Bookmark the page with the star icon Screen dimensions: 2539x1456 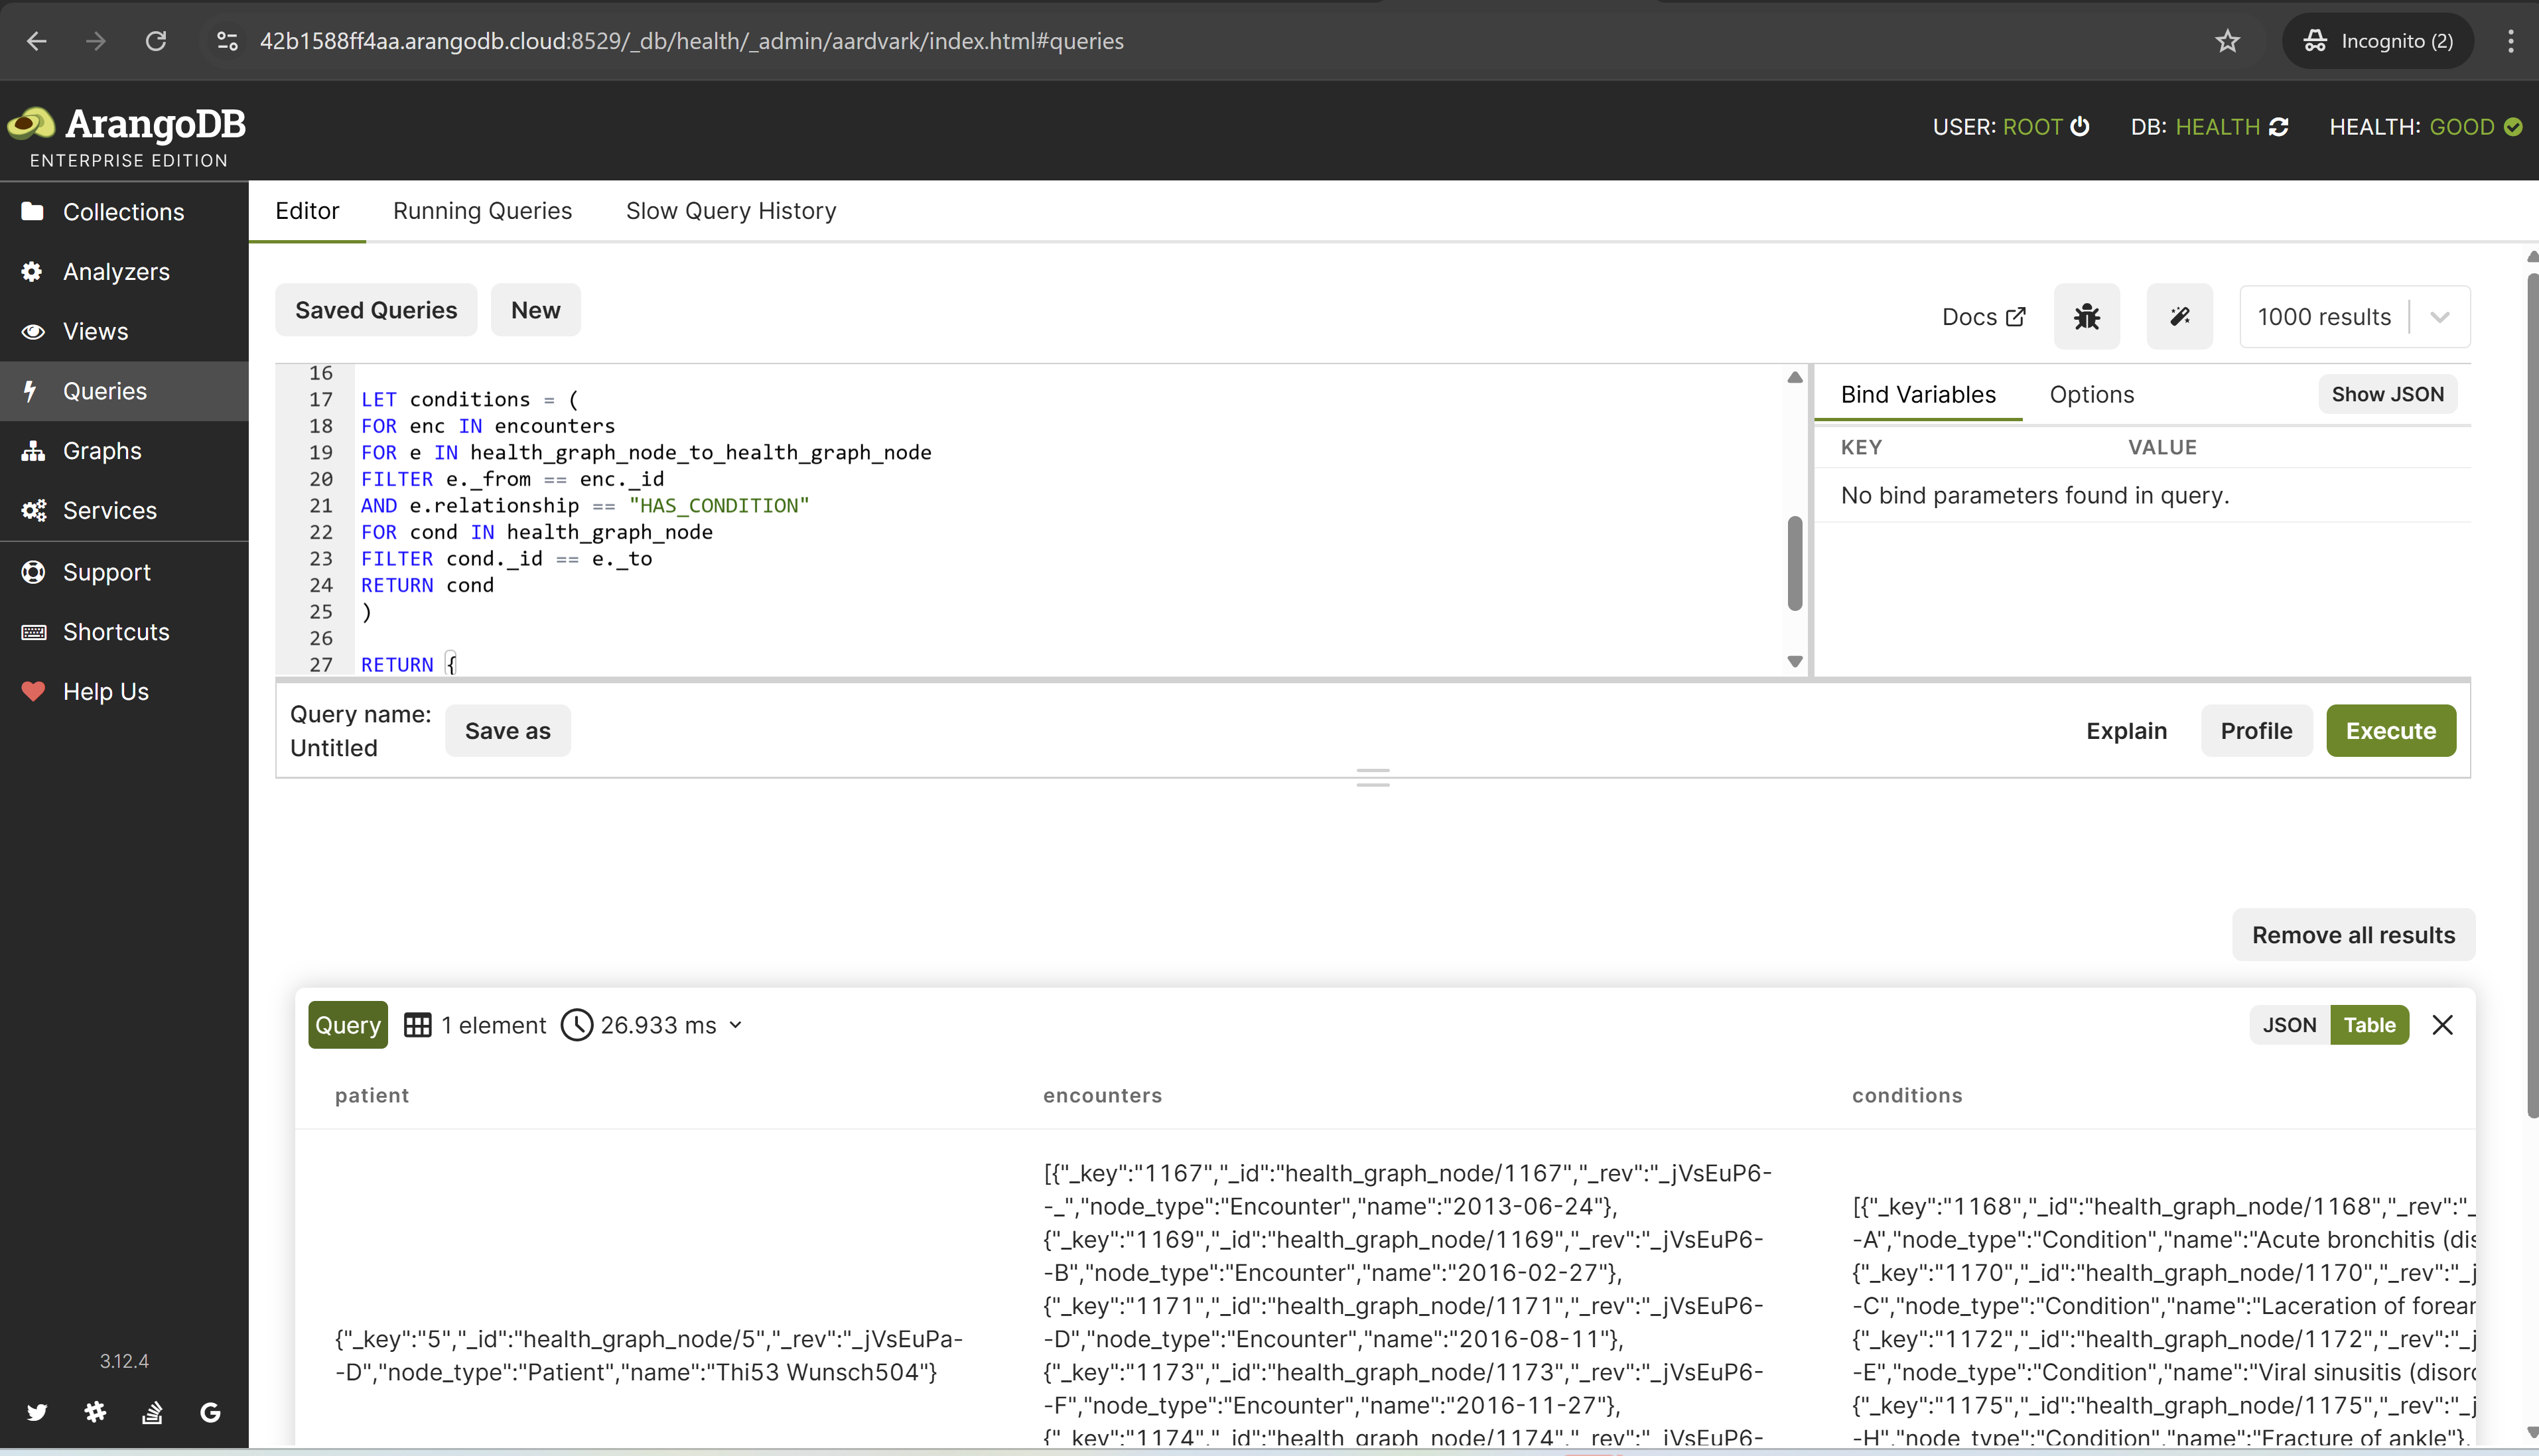[x=2227, y=41]
